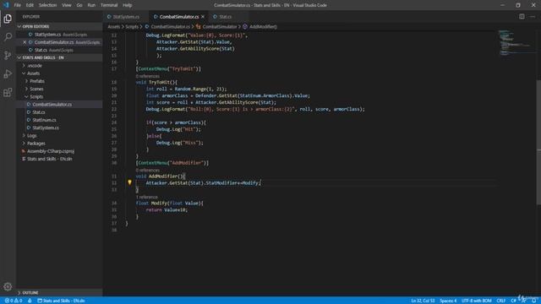The image size is (541, 304).
Task: Place cursor at end of line 32
Action: click(x=261, y=183)
